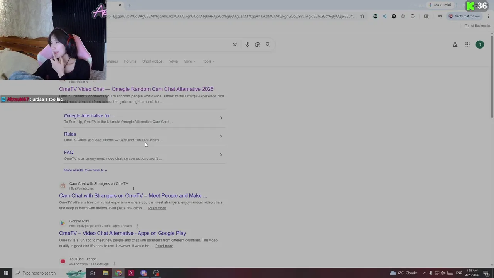Switch to Images results tab
Screen dimensions: 494x278
click(x=112, y=61)
